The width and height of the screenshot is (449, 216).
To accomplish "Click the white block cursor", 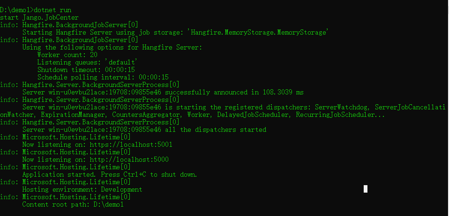I will pos(366,189).
